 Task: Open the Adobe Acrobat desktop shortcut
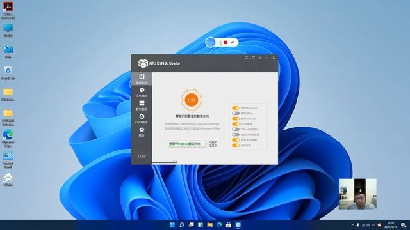point(8,10)
